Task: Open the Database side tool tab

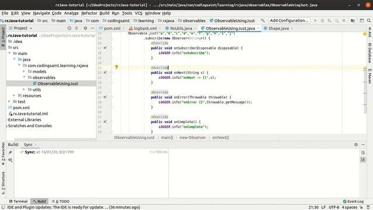Action: [370, 53]
